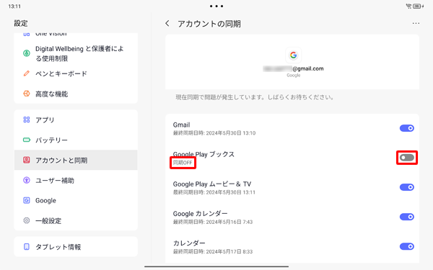
Task: Disable Google Play ムービー& TV sync toggle
Action: tap(407, 187)
